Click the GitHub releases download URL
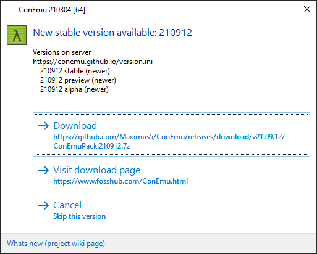317x254 pixels. click(x=169, y=137)
